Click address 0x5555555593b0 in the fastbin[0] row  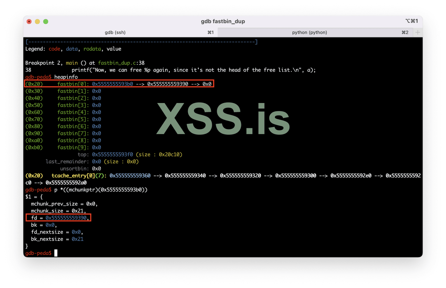112,84
